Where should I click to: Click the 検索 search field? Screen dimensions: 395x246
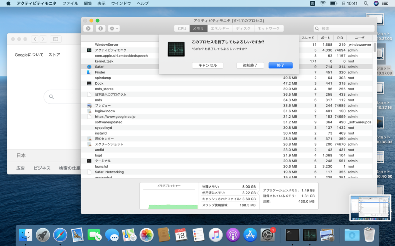pos(344,28)
